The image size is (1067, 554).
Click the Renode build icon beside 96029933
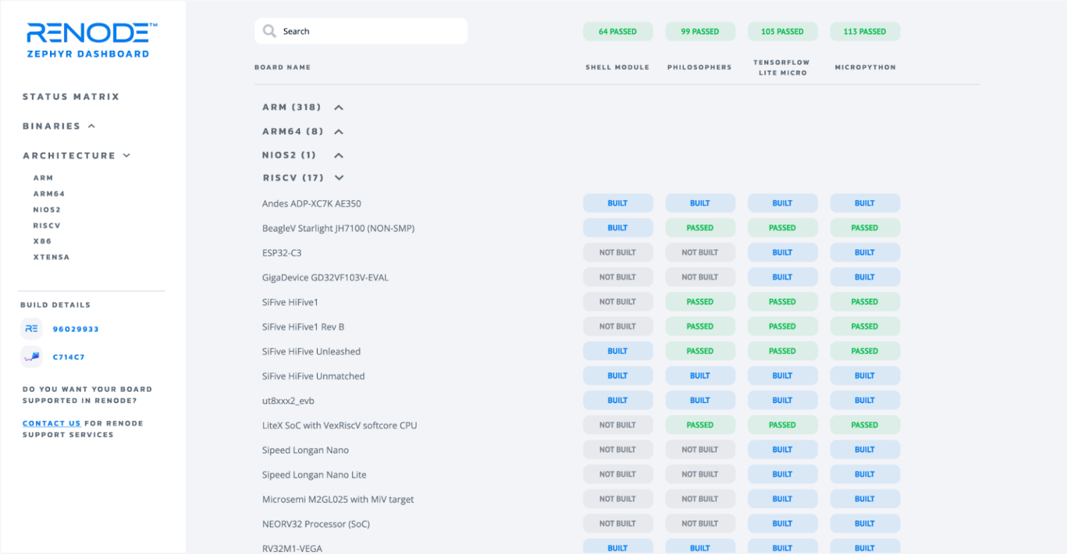point(31,328)
